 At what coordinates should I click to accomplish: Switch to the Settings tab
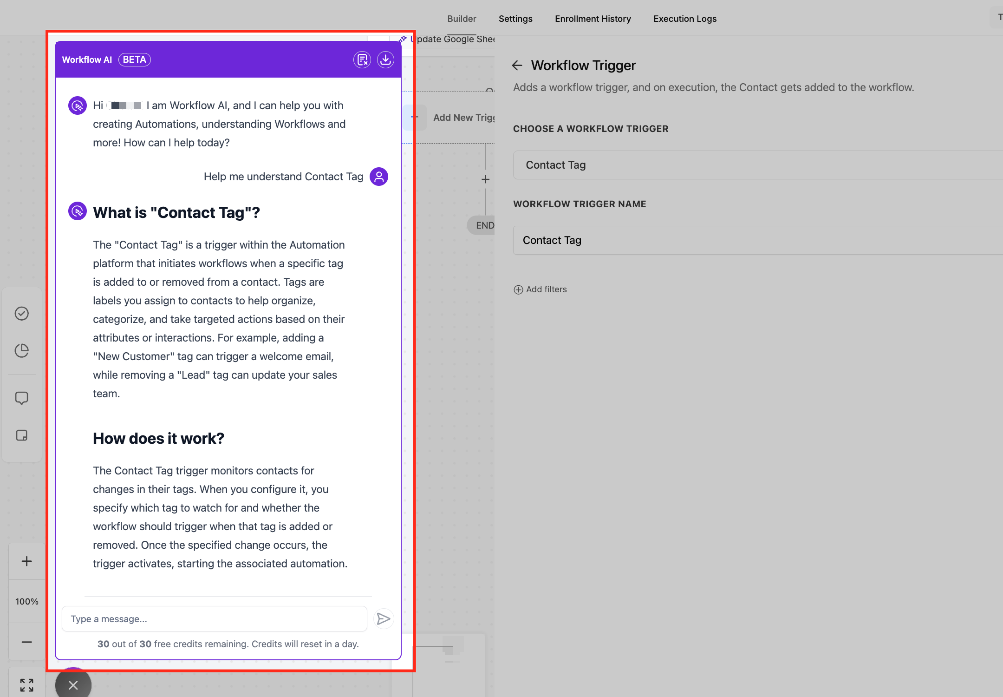pyautogui.click(x=515, y=19)
